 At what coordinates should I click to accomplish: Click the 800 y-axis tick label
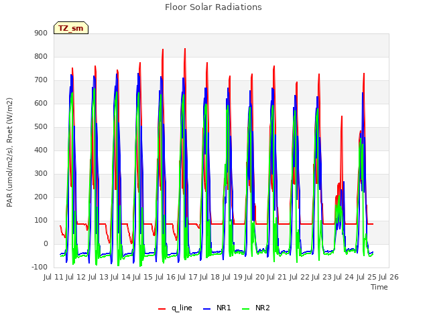tap(41, 56)
